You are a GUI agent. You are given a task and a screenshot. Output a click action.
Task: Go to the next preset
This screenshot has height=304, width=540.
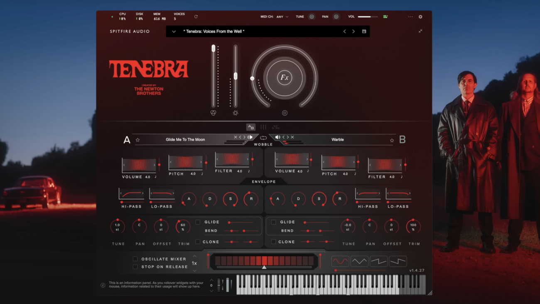click(x=353, y=31)
